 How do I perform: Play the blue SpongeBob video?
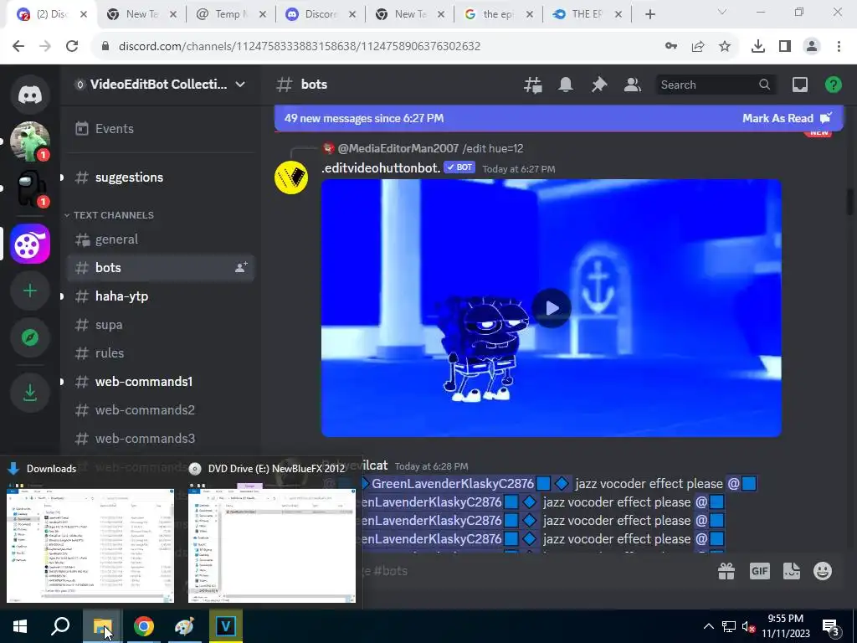[x=552, y=308]
